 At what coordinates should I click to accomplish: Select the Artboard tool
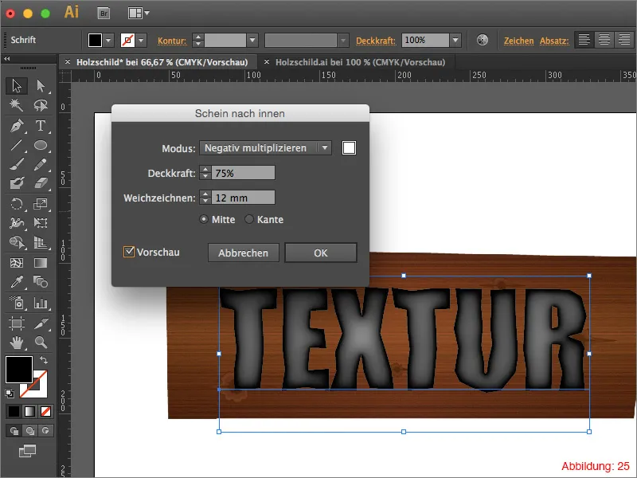pyautogui.click(x=17, y=323)
